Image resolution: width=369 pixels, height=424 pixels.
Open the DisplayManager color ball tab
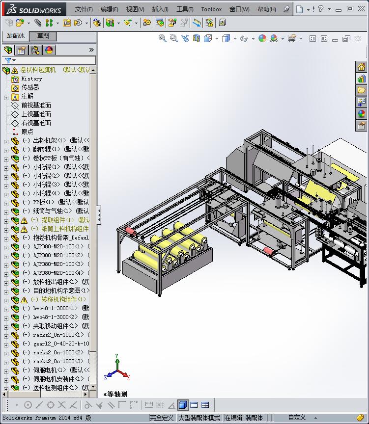click(49, 50)
